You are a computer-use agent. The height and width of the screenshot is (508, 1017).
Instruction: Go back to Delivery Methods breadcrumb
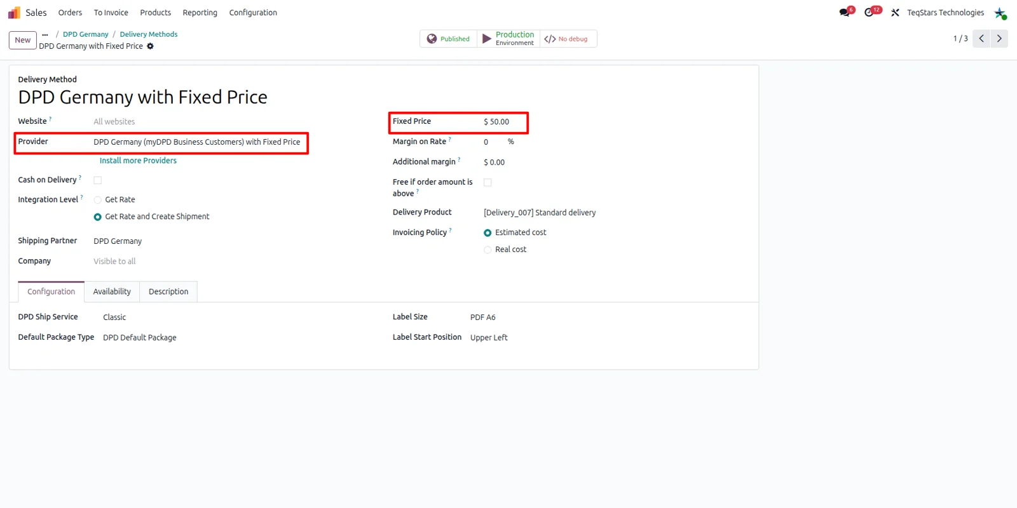149,34
